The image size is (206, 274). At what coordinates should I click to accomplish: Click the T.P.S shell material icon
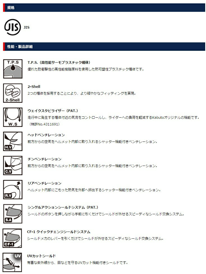[13, 69]
